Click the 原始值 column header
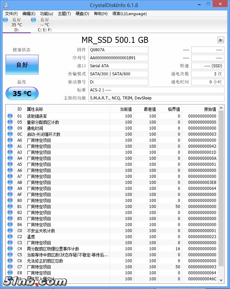Screen dimensions: 230x289 (x=201, y=109)
